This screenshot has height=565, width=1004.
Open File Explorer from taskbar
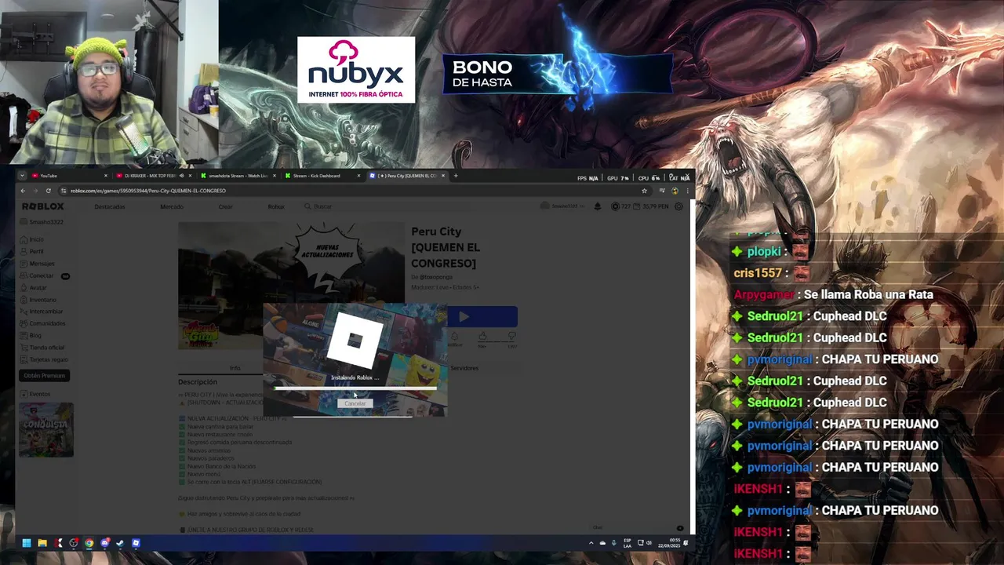(42, 543)
